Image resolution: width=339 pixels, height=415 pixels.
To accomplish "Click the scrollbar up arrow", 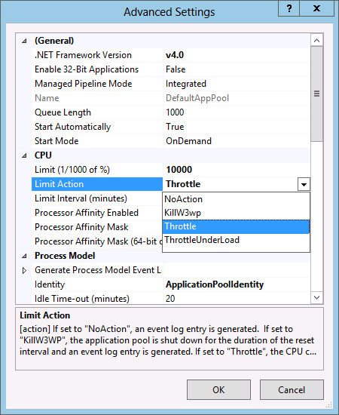I will [316, 40].
